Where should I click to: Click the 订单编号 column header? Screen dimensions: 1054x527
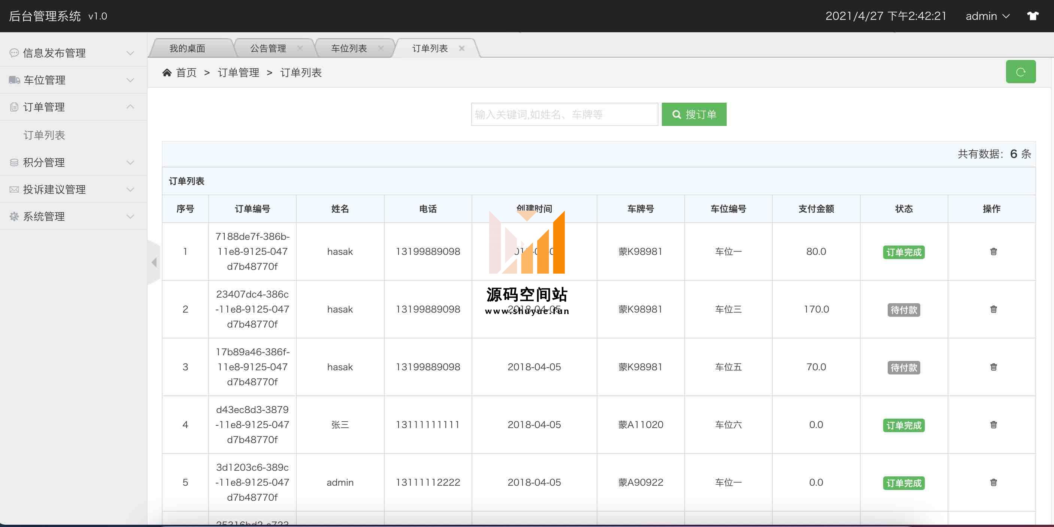pos(252,209)
